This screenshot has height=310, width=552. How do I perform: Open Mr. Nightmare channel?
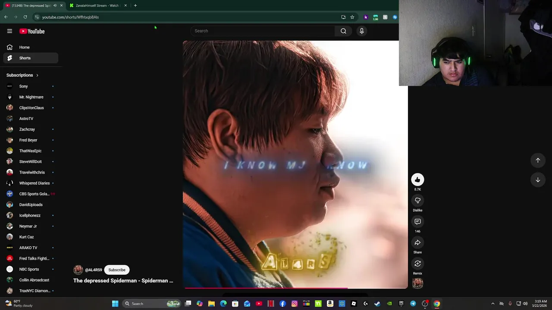[x=31, y=97]
